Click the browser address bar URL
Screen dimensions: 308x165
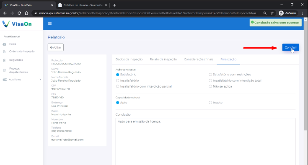click(148, 13)
